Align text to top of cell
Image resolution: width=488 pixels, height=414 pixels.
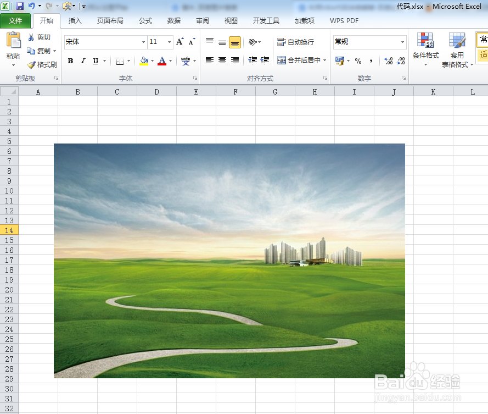(x=210, y=42)
